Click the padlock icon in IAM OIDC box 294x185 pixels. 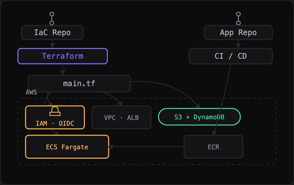[x=55, y=111]
